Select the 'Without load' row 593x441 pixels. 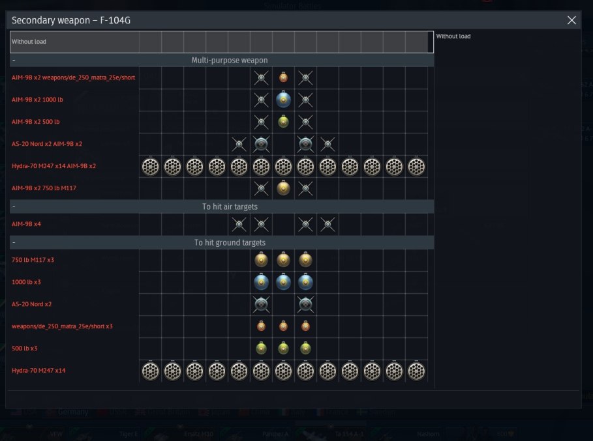(x=222, y=42)
